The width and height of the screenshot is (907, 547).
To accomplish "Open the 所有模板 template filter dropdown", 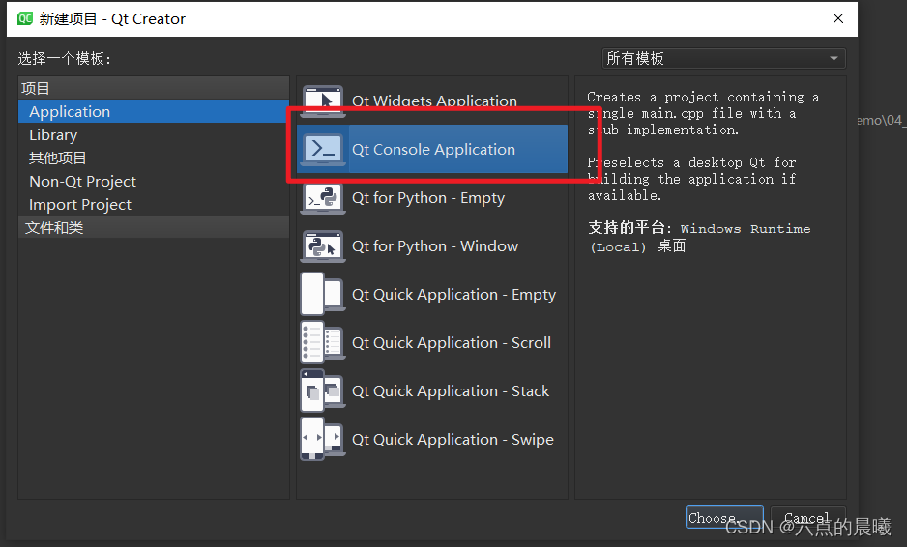I will point(723,58).
